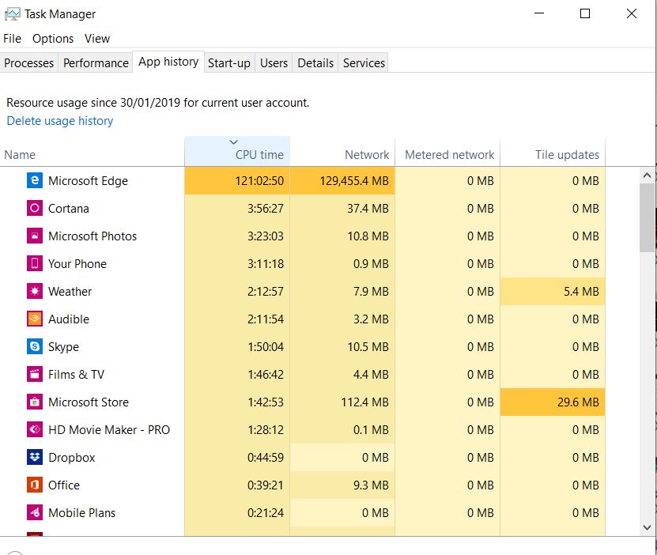
Task: Open the Options menu
Action: [53, 38]
